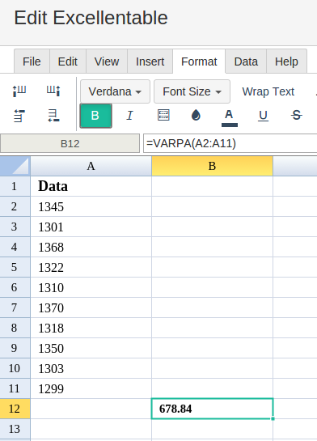Open the fill color droplet icon
Viewport: 317px width, 441px height.
[196, 115]
